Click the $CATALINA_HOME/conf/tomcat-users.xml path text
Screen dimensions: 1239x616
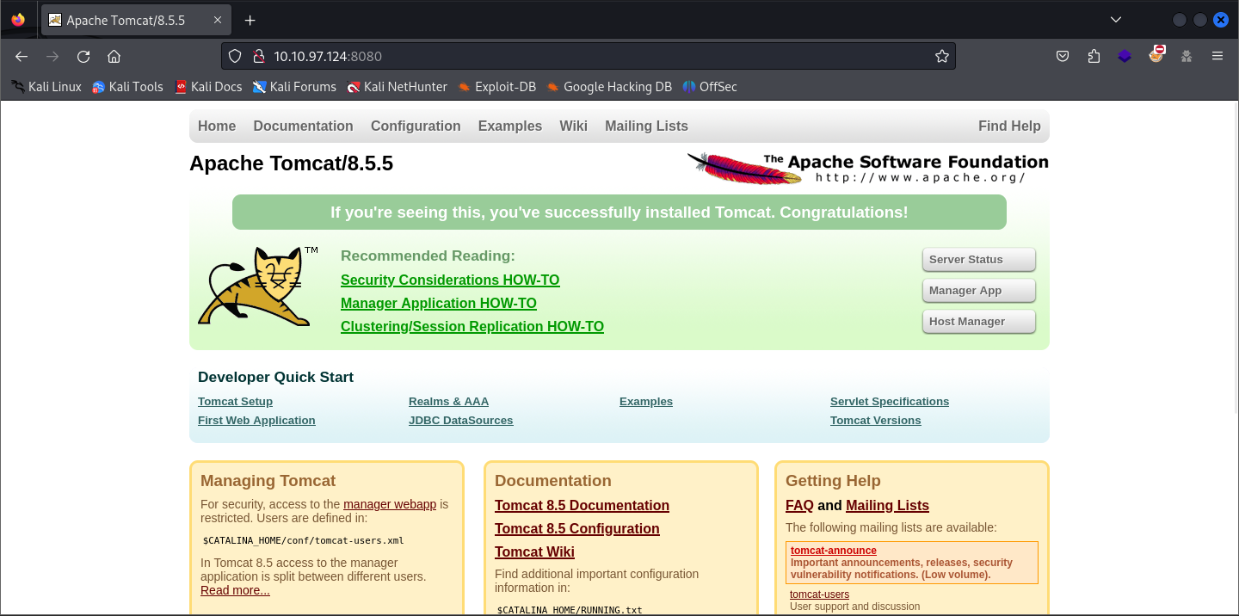click(x=303, y=541)
